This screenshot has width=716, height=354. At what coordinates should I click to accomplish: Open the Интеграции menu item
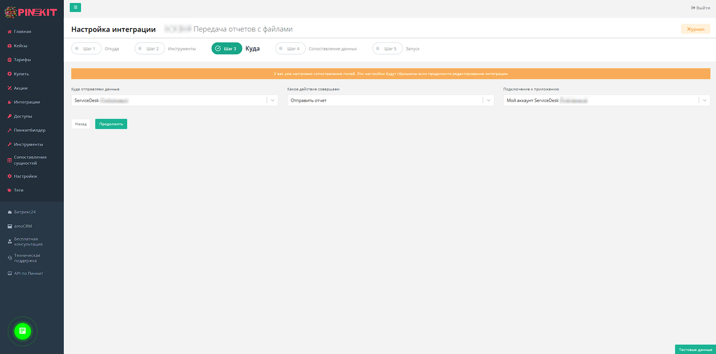tap(27, 102)
